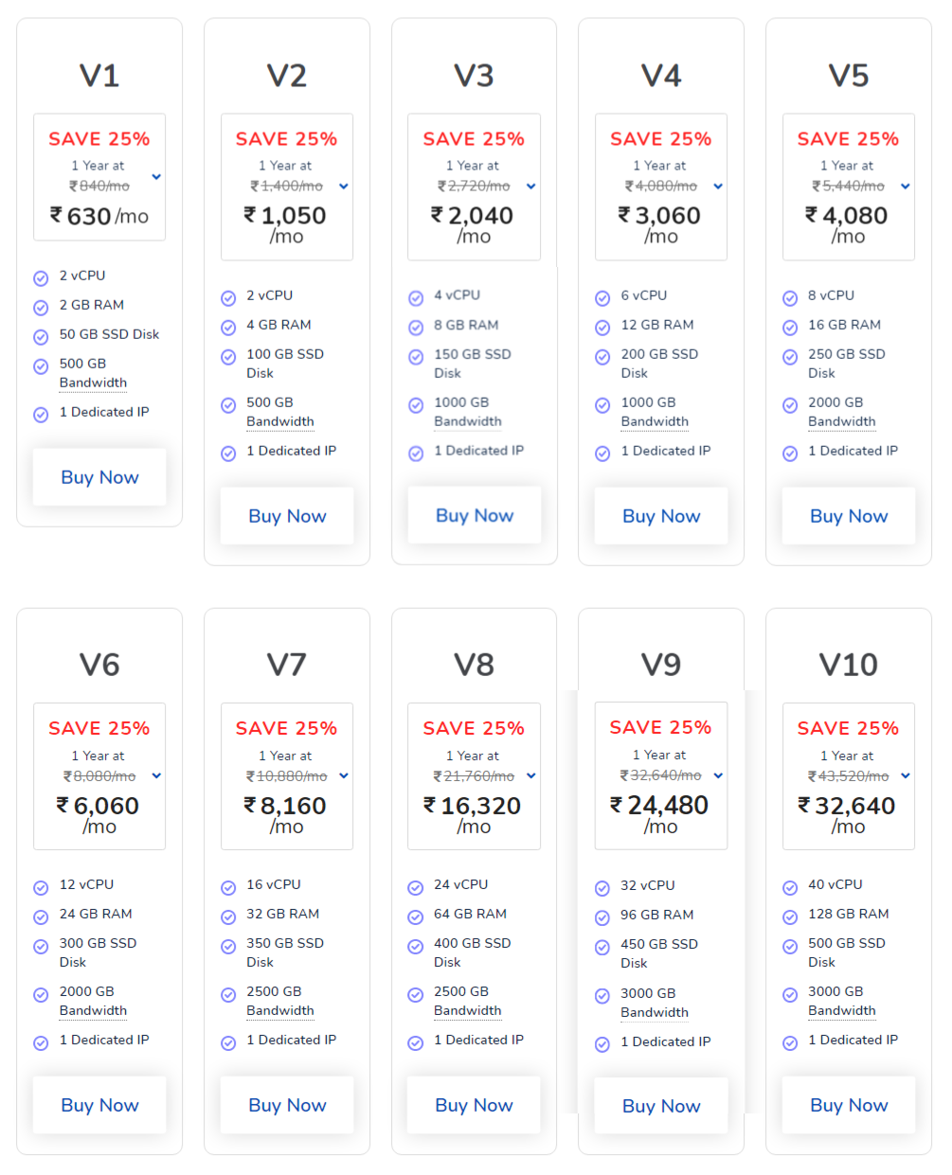Click the checkmark icon beside V1's 2 vCPU
Image resolution: width=952 pixels, height=1175 pixels.
pyautogui.click(x=41, y=278)
